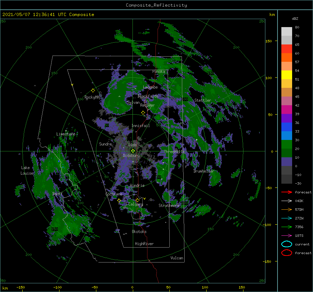Select the orange 57-60 dBZ swatch
Image resolution: width=313 pixels, height=292 pixels.
[x=287, y=58]
